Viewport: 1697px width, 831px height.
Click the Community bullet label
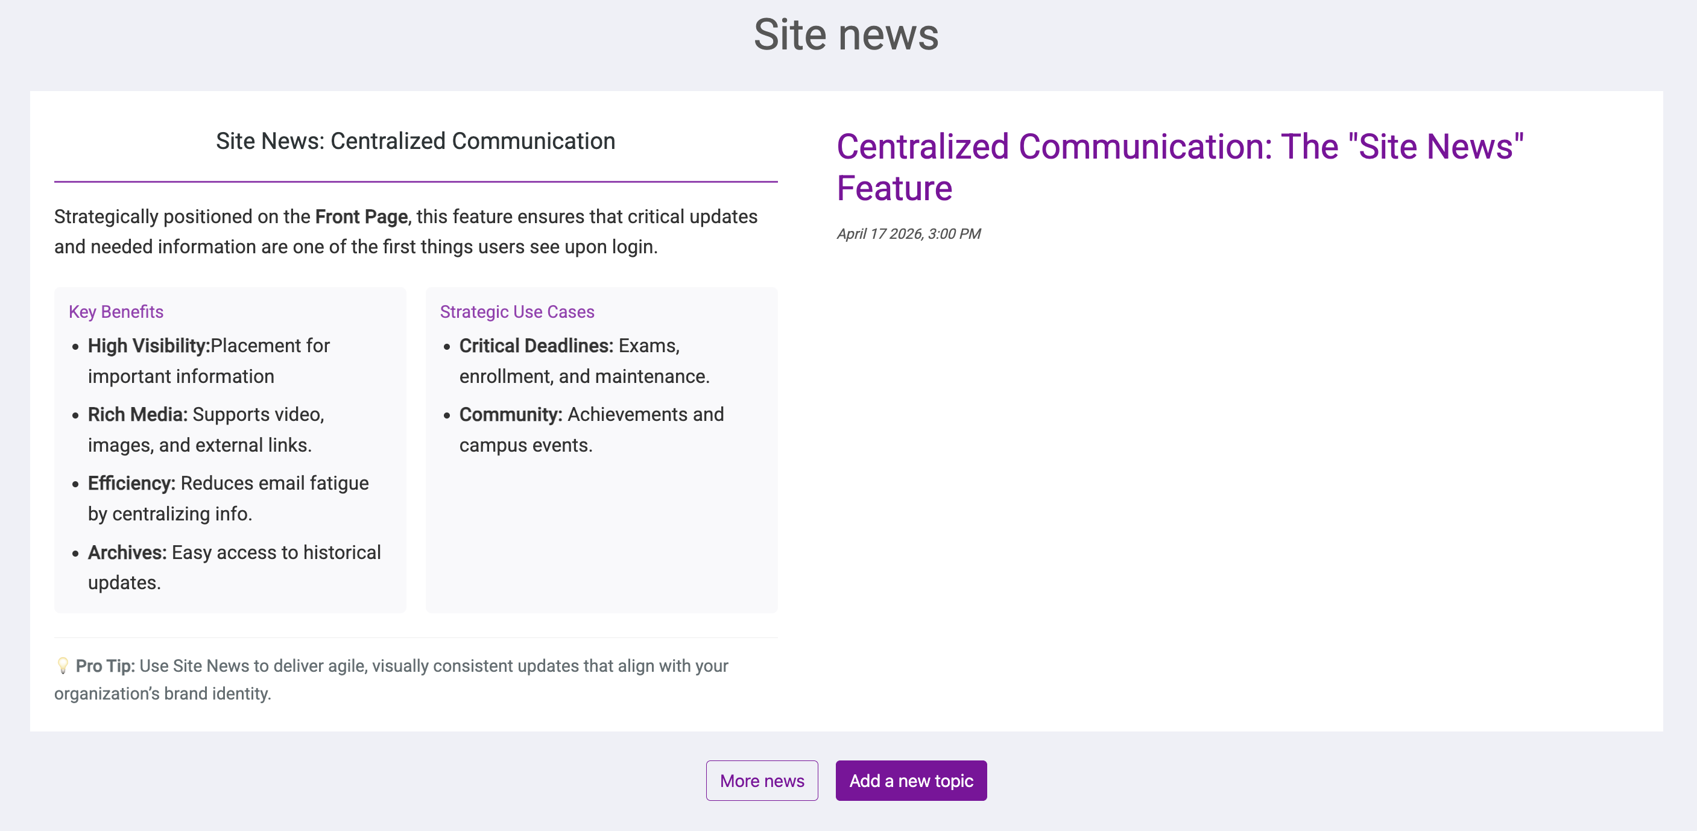(x=511, y=414)
